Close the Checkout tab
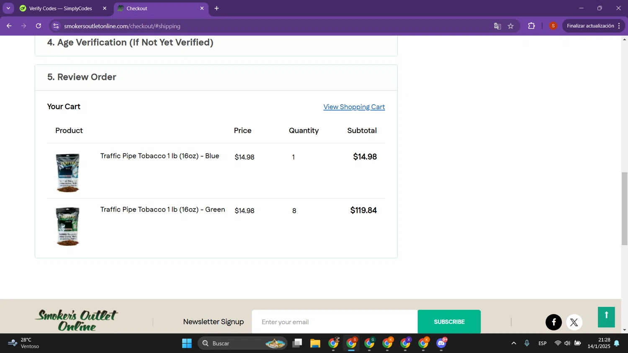 pos(202,8)
